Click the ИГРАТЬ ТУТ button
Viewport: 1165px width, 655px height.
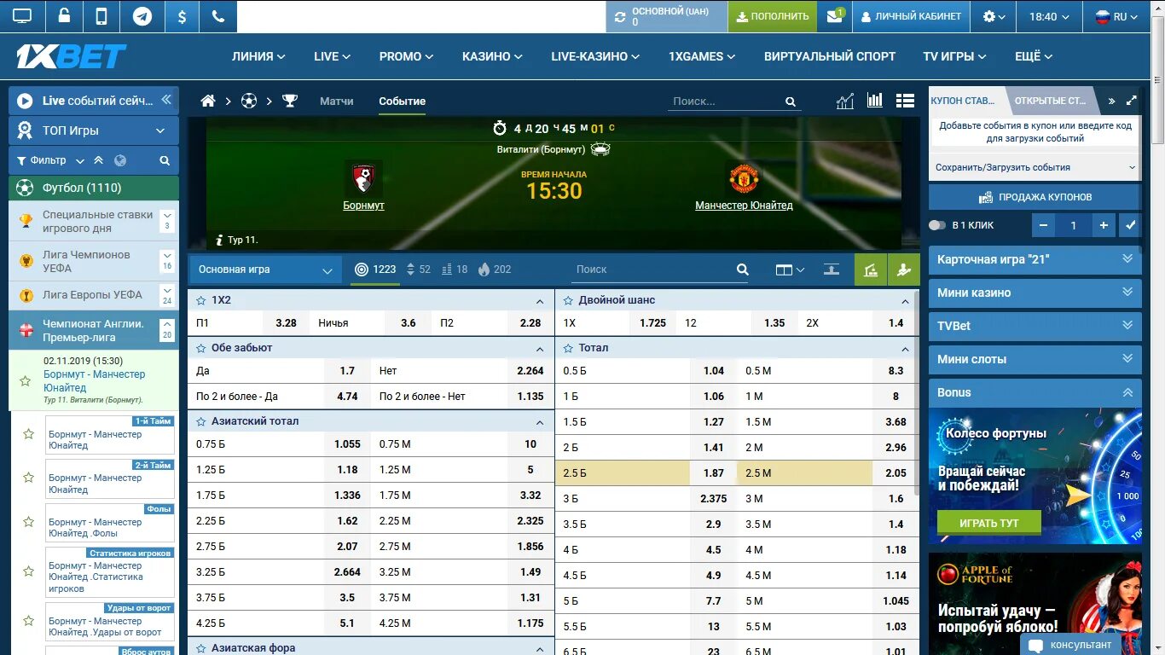[989, 523]
